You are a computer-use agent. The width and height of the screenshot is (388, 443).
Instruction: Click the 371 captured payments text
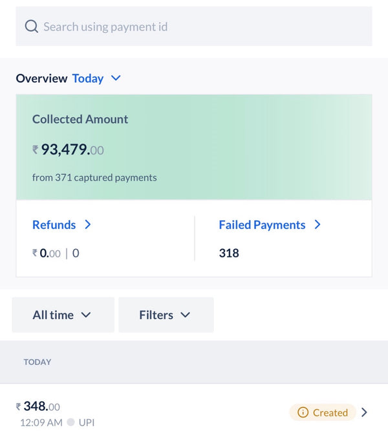click(94, 177)
